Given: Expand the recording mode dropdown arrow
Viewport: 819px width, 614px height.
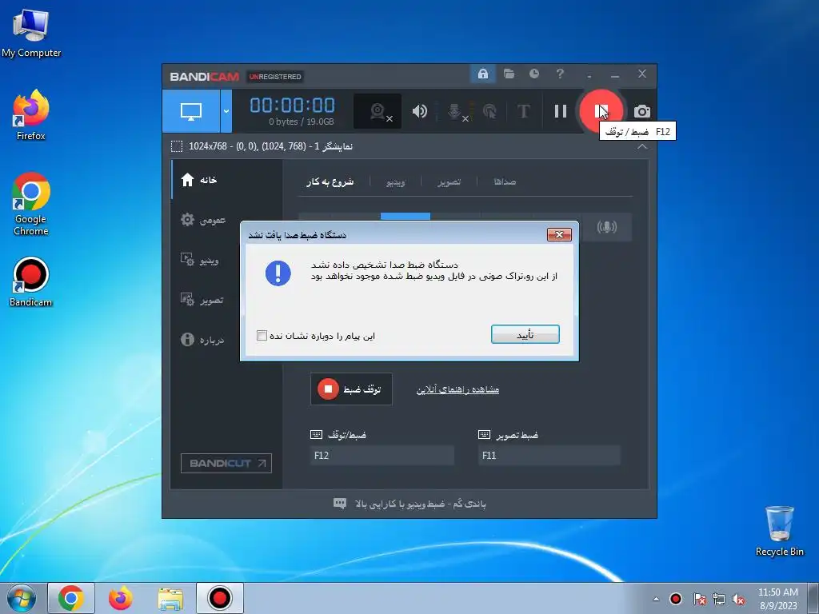Looking at the screenshot, I should pos(226,110).
